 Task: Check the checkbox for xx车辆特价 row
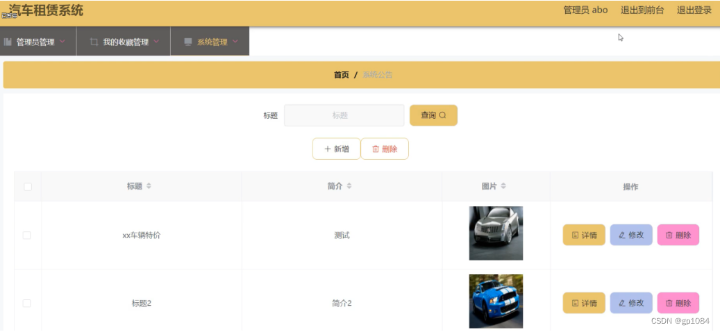coord(26,235)
